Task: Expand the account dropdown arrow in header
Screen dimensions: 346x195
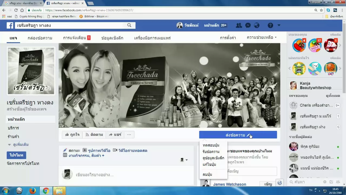Action: coord(279,25)
